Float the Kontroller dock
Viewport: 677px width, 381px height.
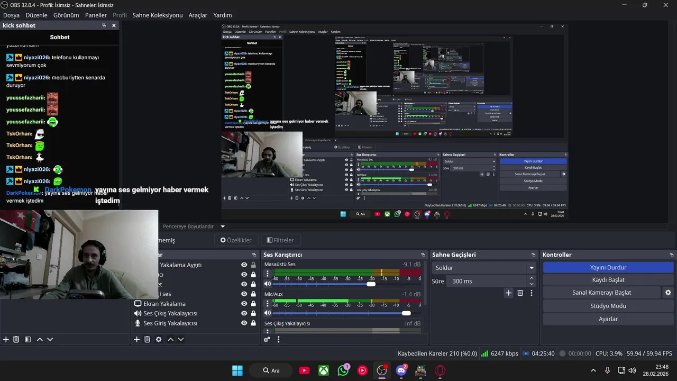tap(671, 255)
